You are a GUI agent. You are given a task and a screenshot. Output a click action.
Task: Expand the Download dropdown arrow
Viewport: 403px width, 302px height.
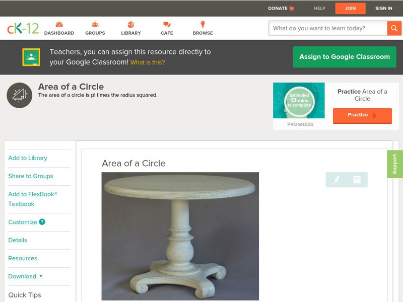[x=41, y=276]
